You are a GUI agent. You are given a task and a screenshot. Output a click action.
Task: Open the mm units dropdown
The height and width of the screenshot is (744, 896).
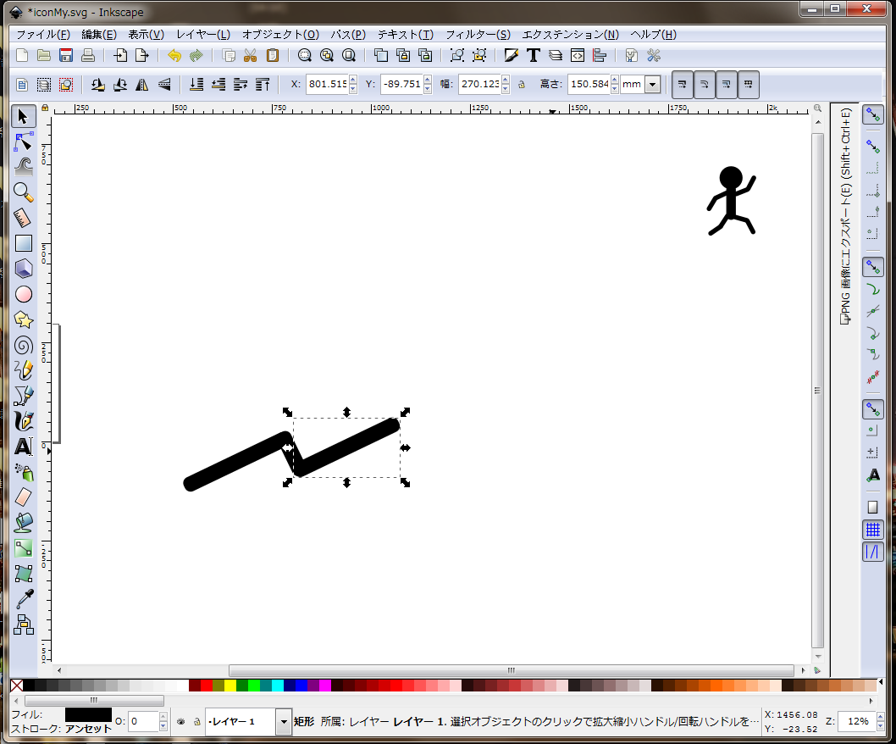pos(653,85)
